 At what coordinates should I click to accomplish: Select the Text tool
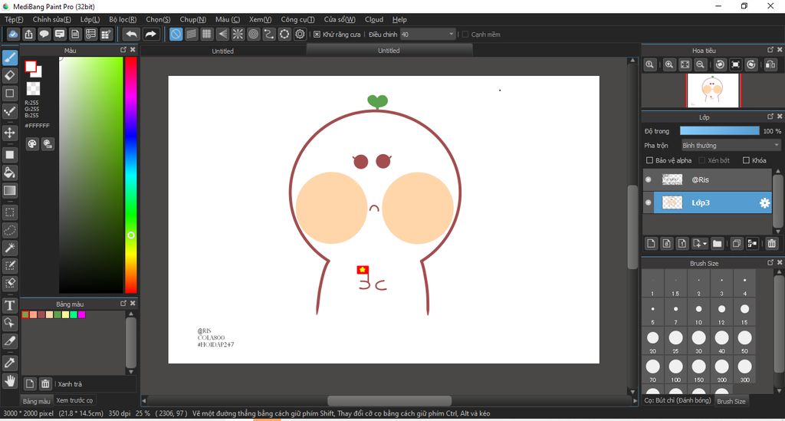(x=9, y=305)
